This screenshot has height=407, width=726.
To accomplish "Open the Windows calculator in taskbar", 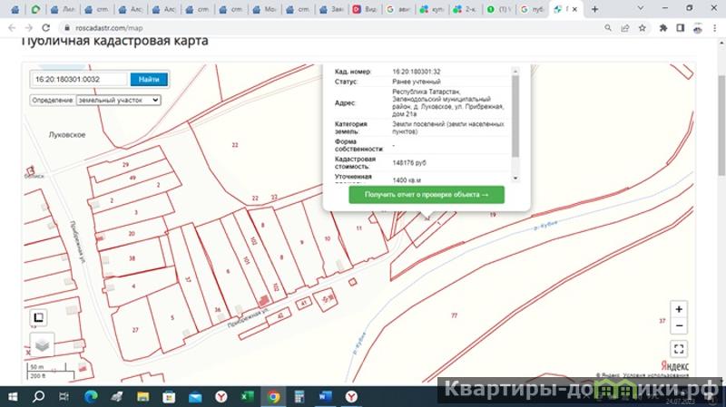I will coord(298,396).
